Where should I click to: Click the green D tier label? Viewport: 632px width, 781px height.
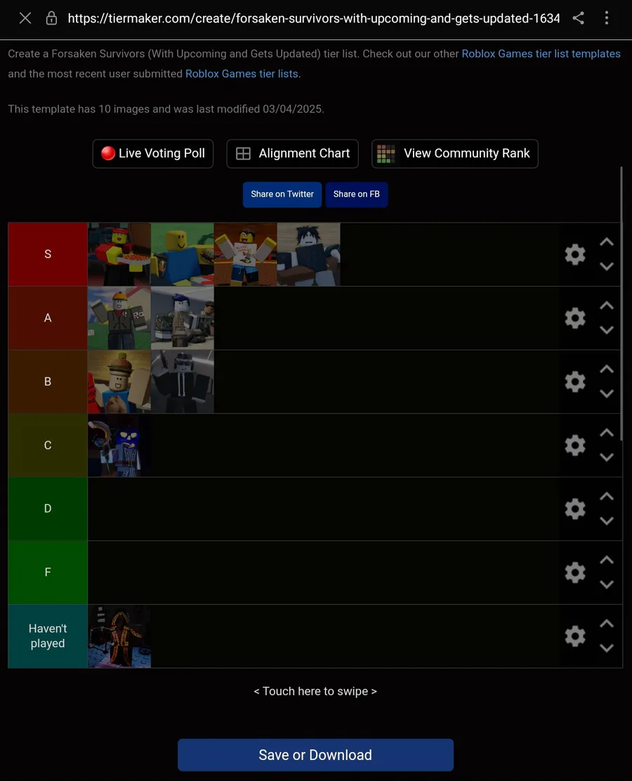(48, 508)
